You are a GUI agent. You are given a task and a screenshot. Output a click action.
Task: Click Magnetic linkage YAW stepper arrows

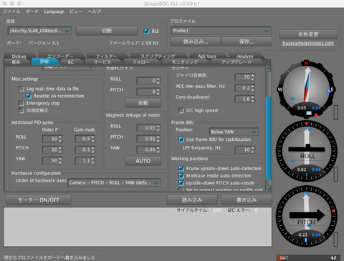click(158, 149)
